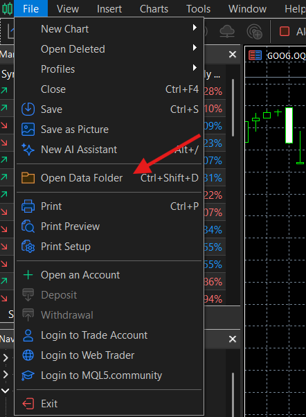Open the Insert menu
This screenshot has height=417, width=306.
pyautogui.click(x=109, y=9)
